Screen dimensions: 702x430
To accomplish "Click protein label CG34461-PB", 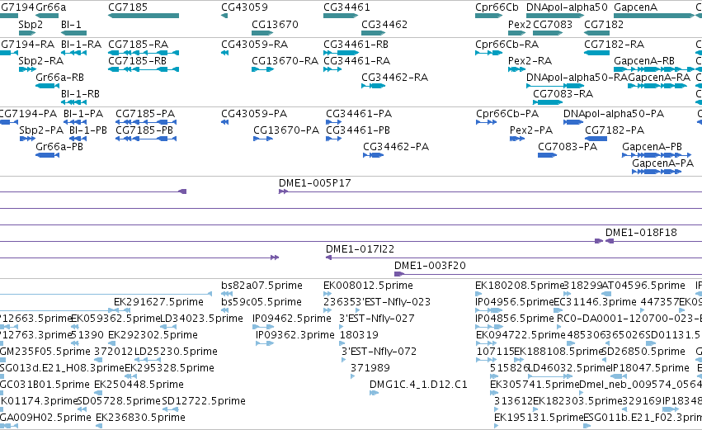I will coord(358,130).
